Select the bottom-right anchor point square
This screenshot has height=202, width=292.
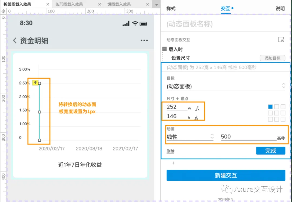(283, 119)
